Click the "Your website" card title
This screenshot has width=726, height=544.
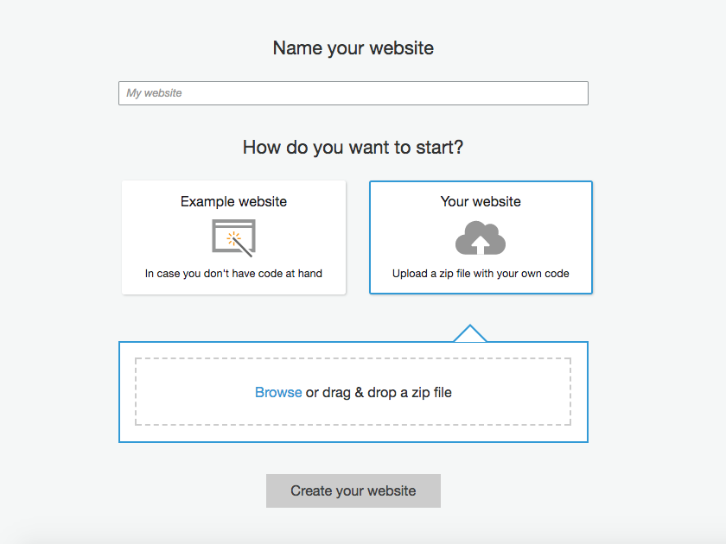click(481, 202)
